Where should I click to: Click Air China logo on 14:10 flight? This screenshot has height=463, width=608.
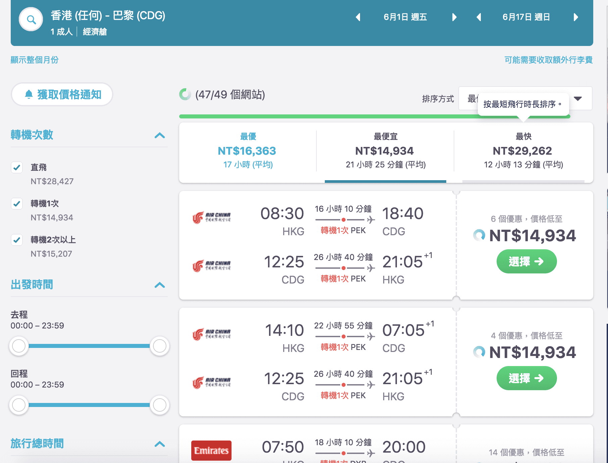211,334
